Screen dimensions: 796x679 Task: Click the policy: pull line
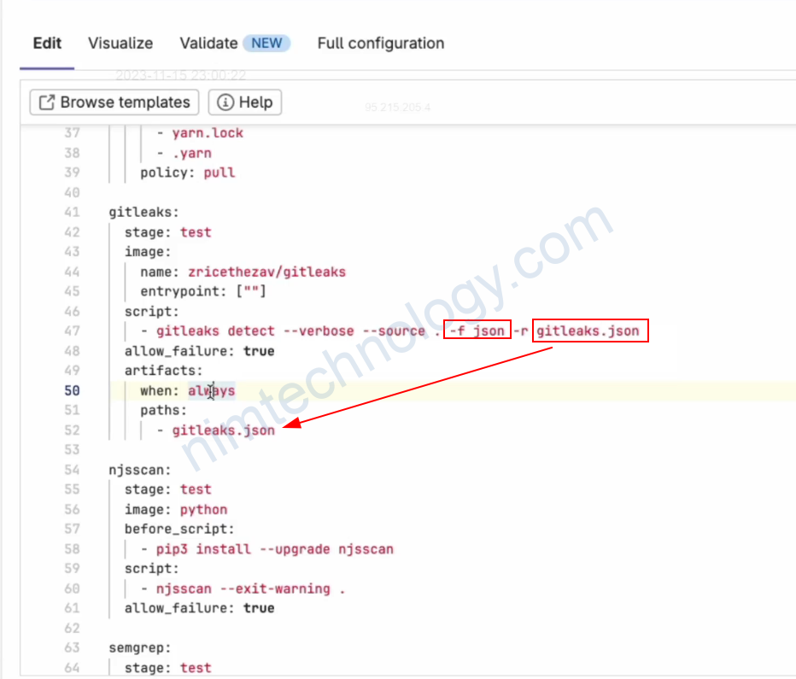click(x=187, y=173)
